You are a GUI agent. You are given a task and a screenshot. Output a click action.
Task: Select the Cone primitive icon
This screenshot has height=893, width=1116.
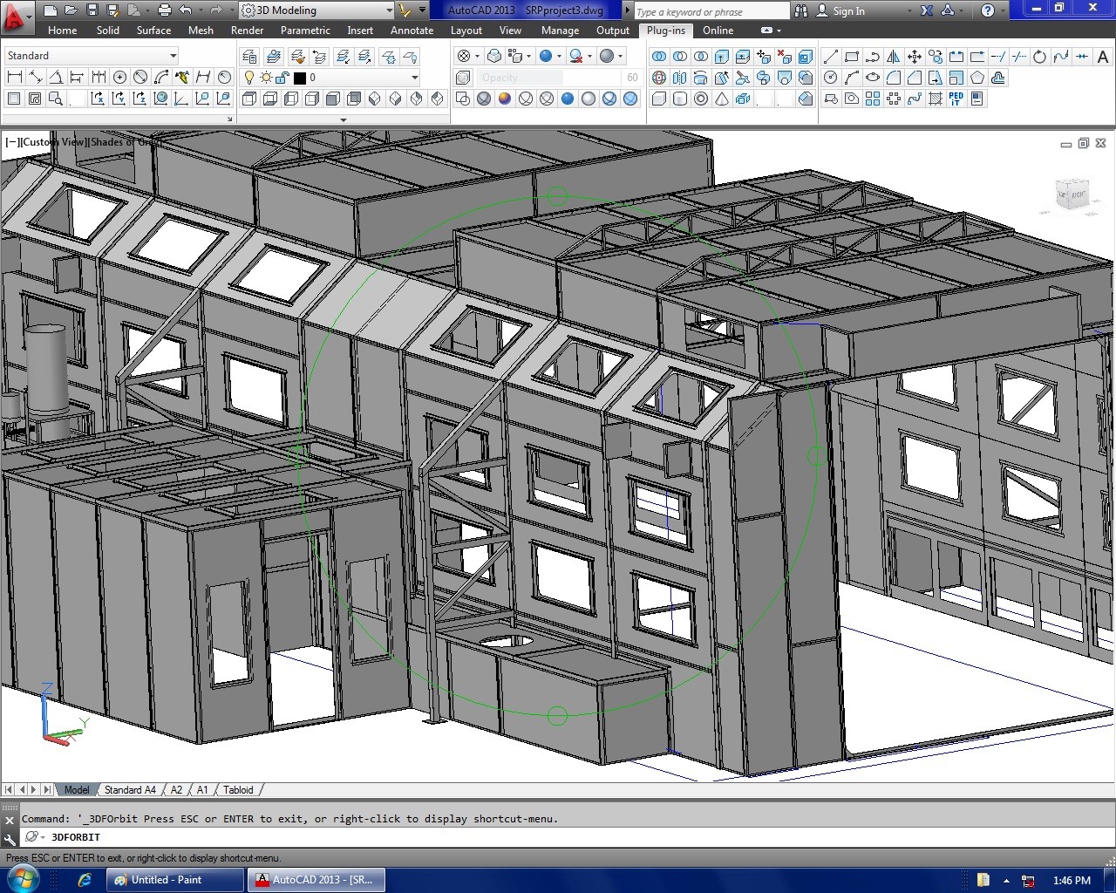pos(722,99)
